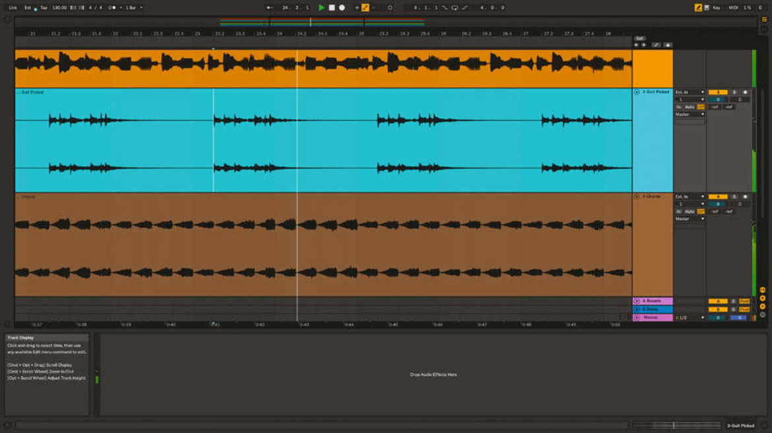Click the Stop button in transport
The height and width of the screenshot is (433, 772).
(332, 8)
